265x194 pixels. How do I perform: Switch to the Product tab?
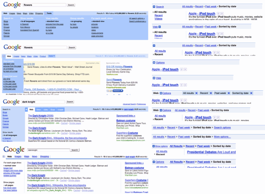pos(43,56)
